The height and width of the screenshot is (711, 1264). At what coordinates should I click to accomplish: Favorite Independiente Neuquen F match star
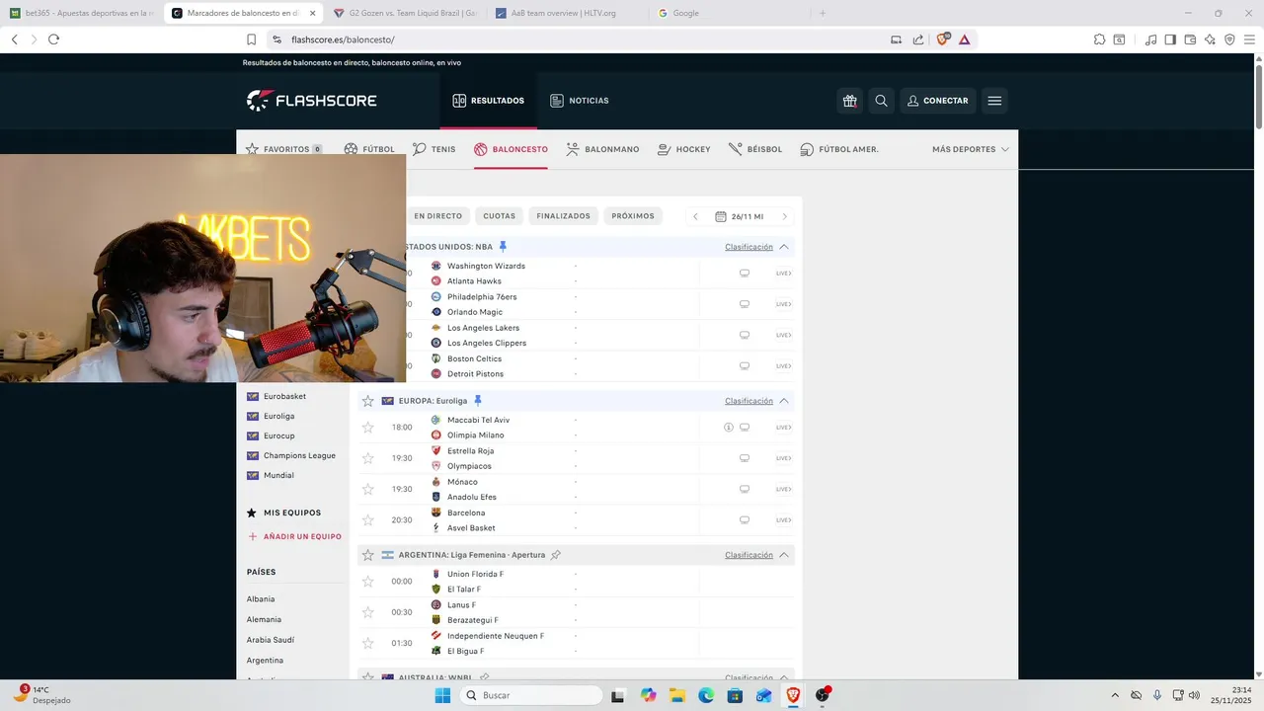(368, 643)
